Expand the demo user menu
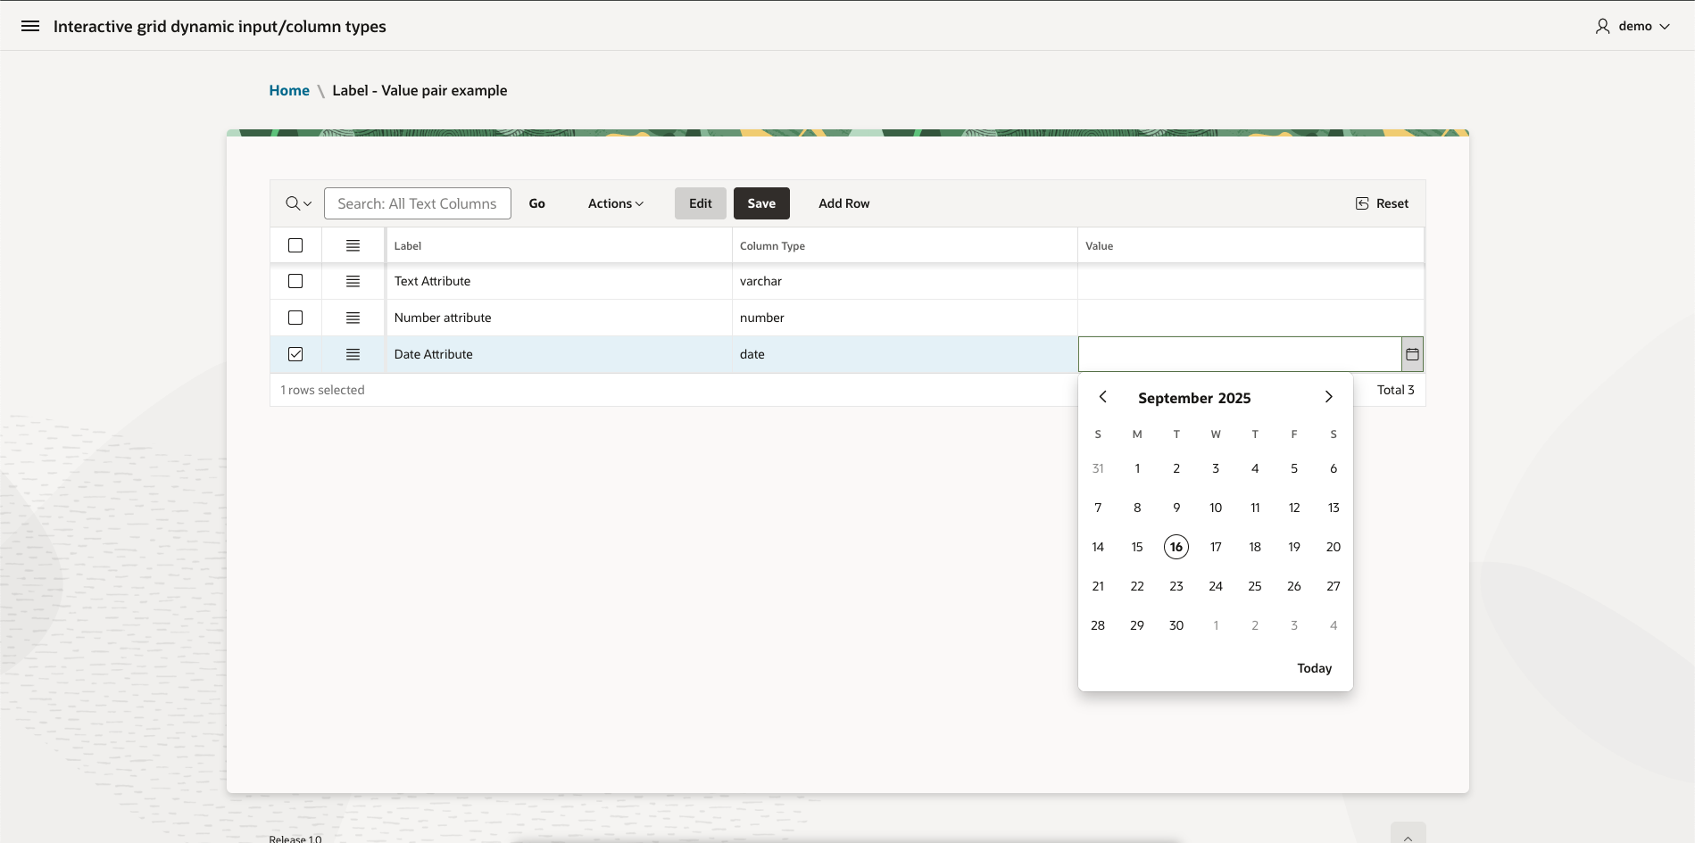 (x=1633, y=26)
